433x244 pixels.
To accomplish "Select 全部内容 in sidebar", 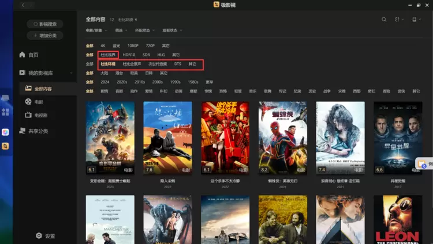I will point(43,89).
